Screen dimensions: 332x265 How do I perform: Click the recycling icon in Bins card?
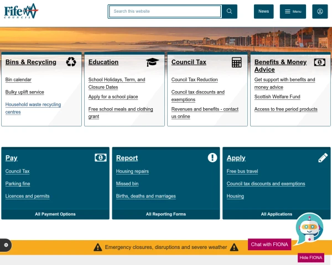point(71,62)
